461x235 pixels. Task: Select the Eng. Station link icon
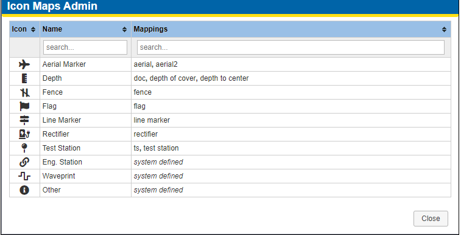(24, 162)
